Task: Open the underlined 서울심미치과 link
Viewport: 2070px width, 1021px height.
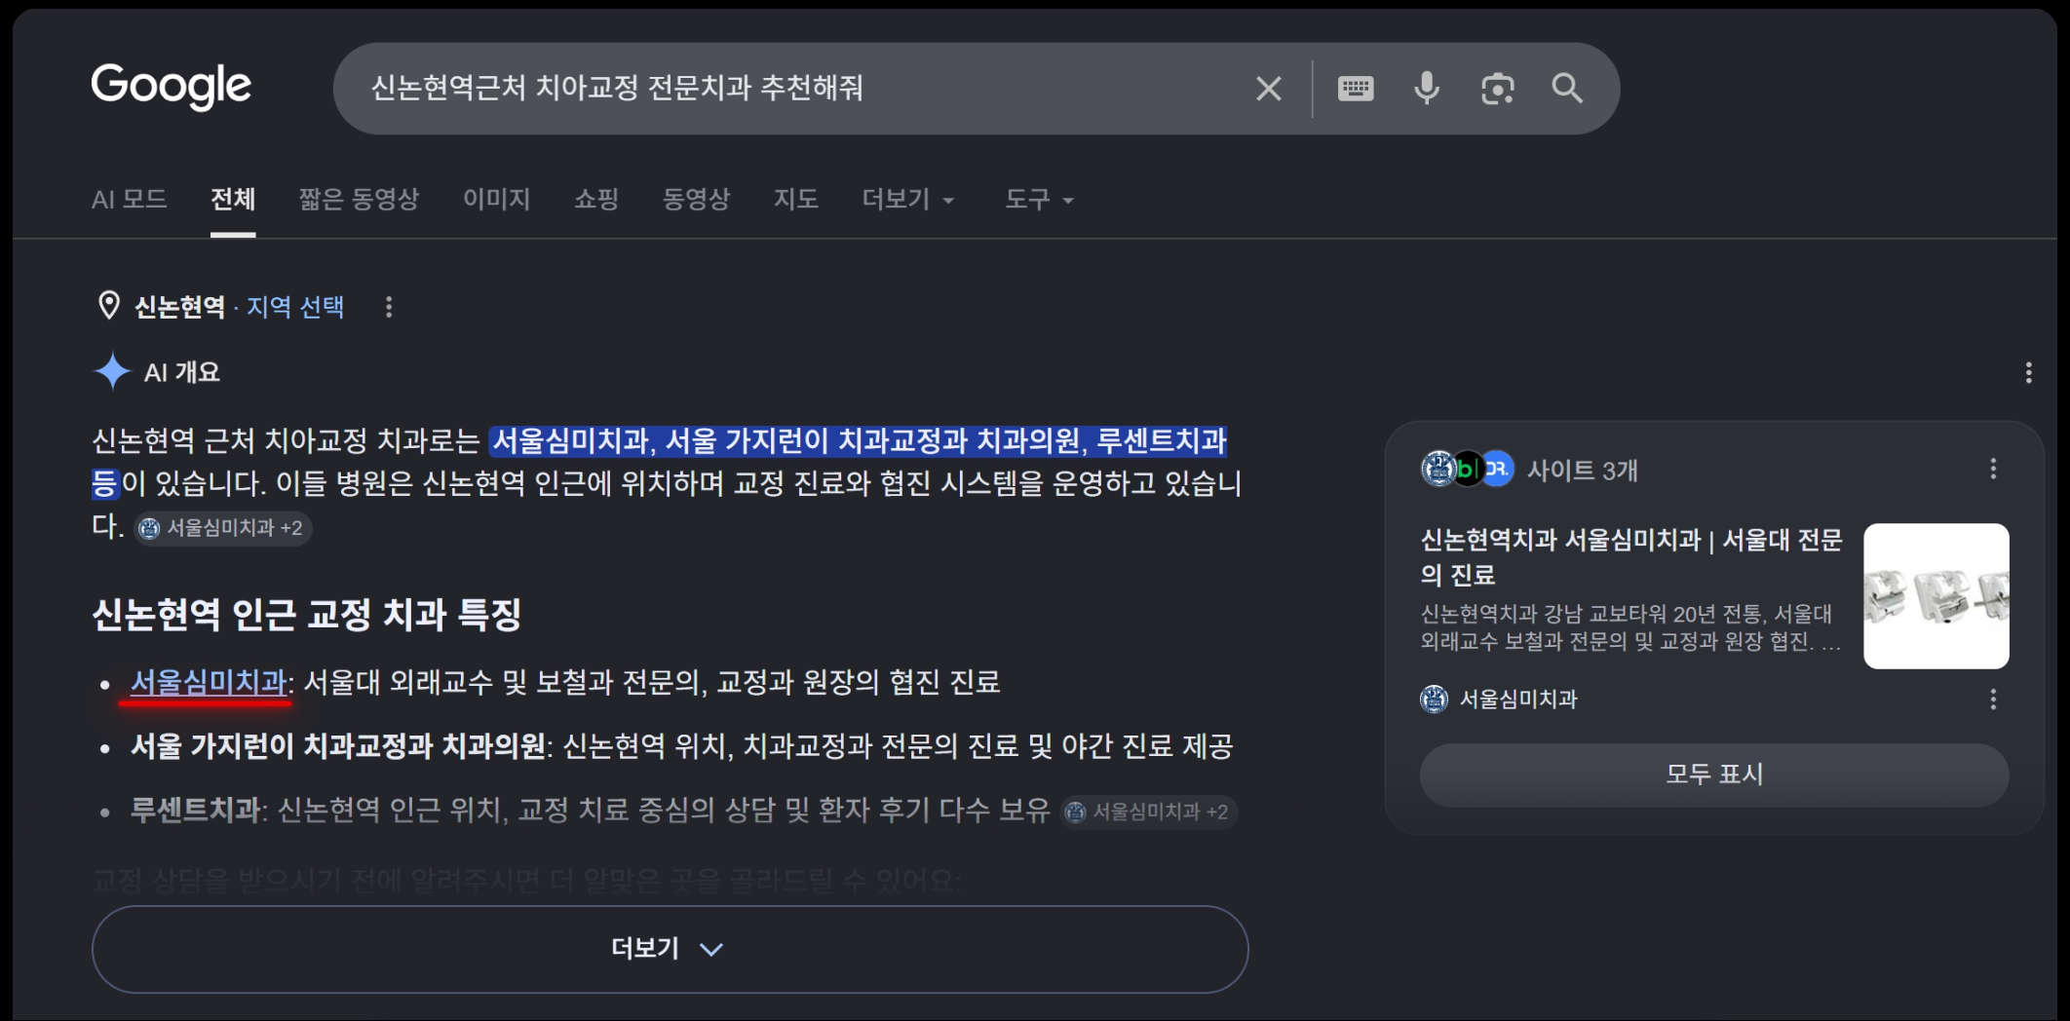Action: 209,682
